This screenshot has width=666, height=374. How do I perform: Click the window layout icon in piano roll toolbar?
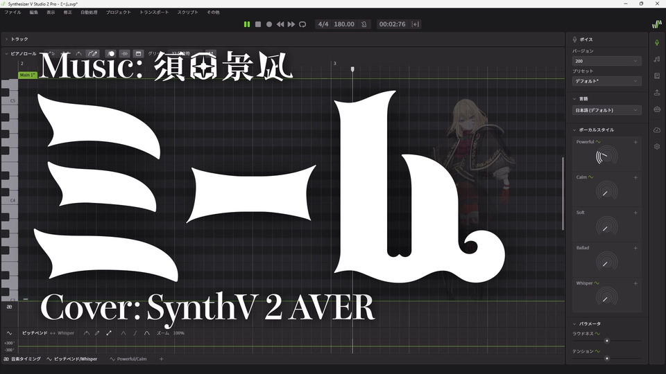(x=138, y=54)
